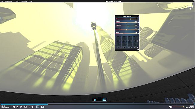This screenshot has width=195, height=109.
Task: Open the VR Settings menu
Action: (x=24, y=1)
